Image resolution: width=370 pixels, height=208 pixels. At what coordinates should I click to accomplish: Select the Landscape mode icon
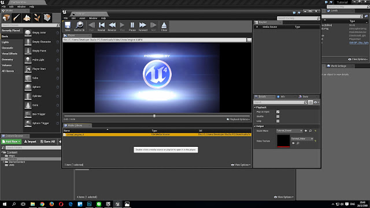[27, 18]
